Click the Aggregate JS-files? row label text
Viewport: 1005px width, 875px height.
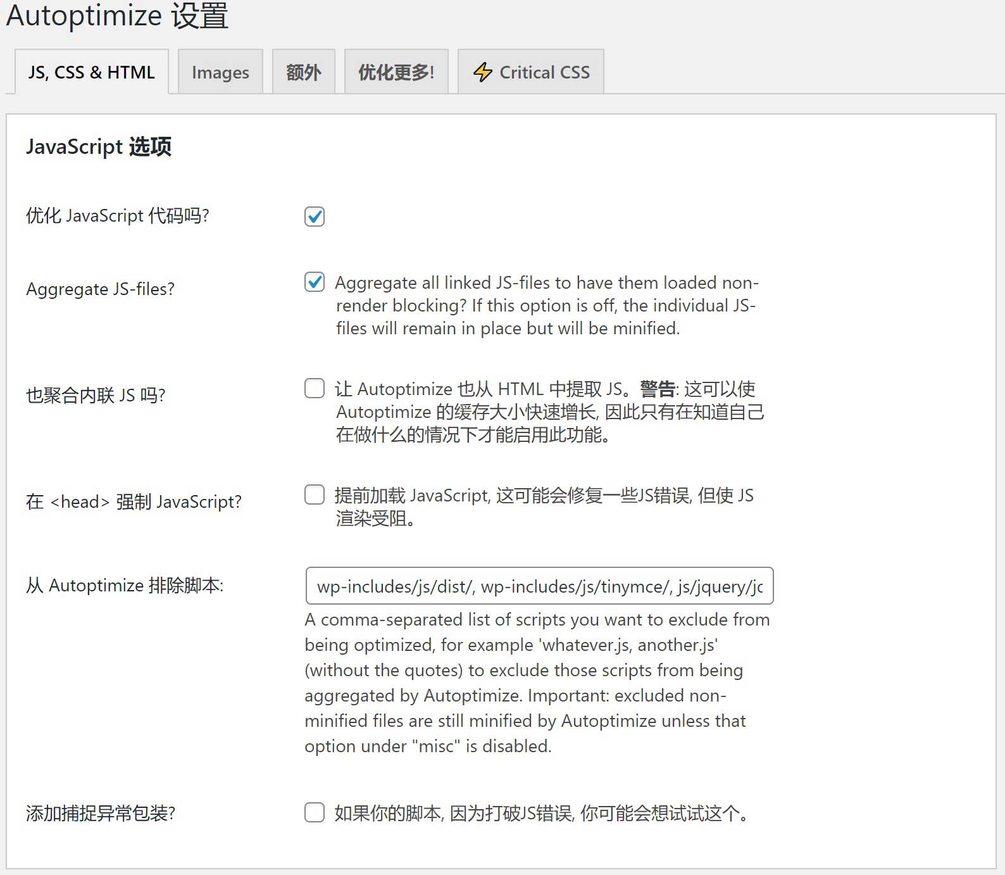point(101,289)
